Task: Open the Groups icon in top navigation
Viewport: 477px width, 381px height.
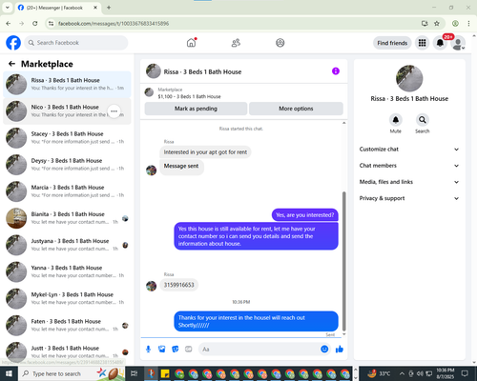Action: click(280, 43)
